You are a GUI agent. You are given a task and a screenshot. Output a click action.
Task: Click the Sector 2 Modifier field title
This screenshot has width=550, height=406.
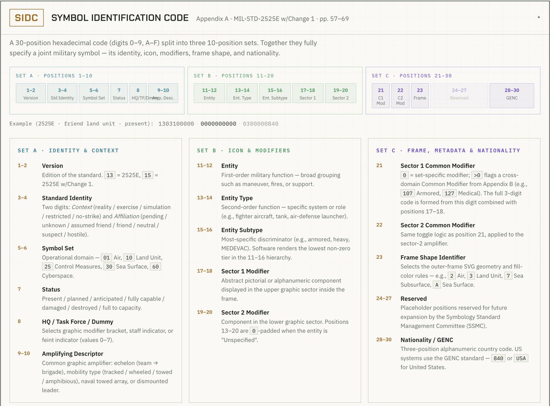tap(245, 313)
